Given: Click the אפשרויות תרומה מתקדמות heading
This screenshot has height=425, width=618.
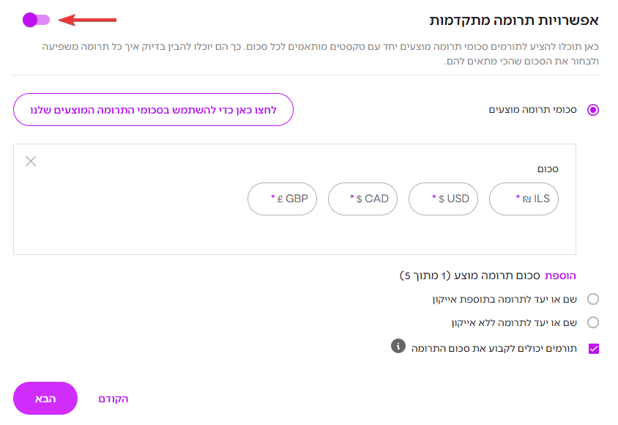Looking at the screenshot, I should click(x=514, y=20).
